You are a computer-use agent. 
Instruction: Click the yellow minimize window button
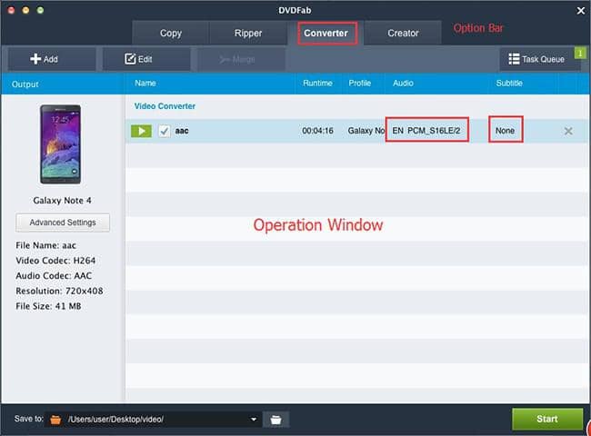pos(25,10)
